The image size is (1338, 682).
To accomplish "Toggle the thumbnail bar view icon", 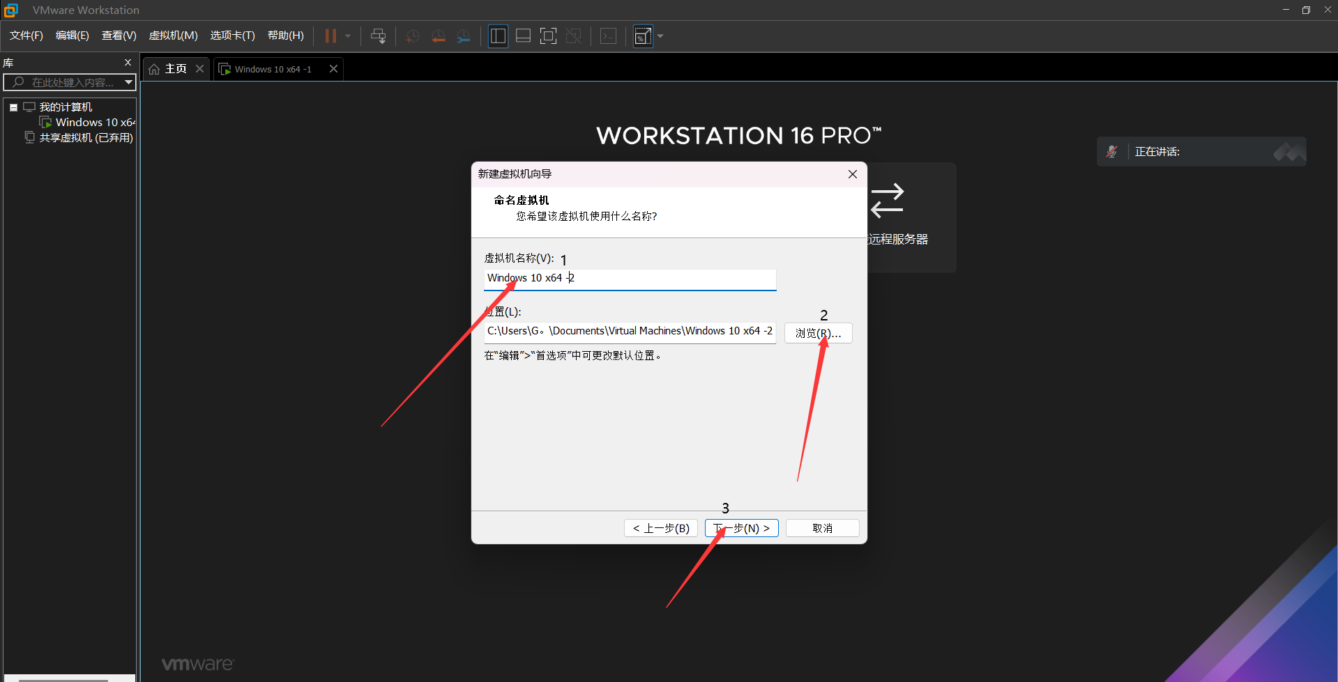I will click(524, 36).
